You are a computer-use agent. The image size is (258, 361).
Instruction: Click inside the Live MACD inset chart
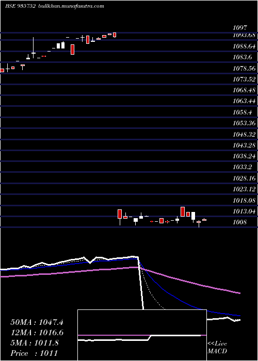tap(142, 335)
